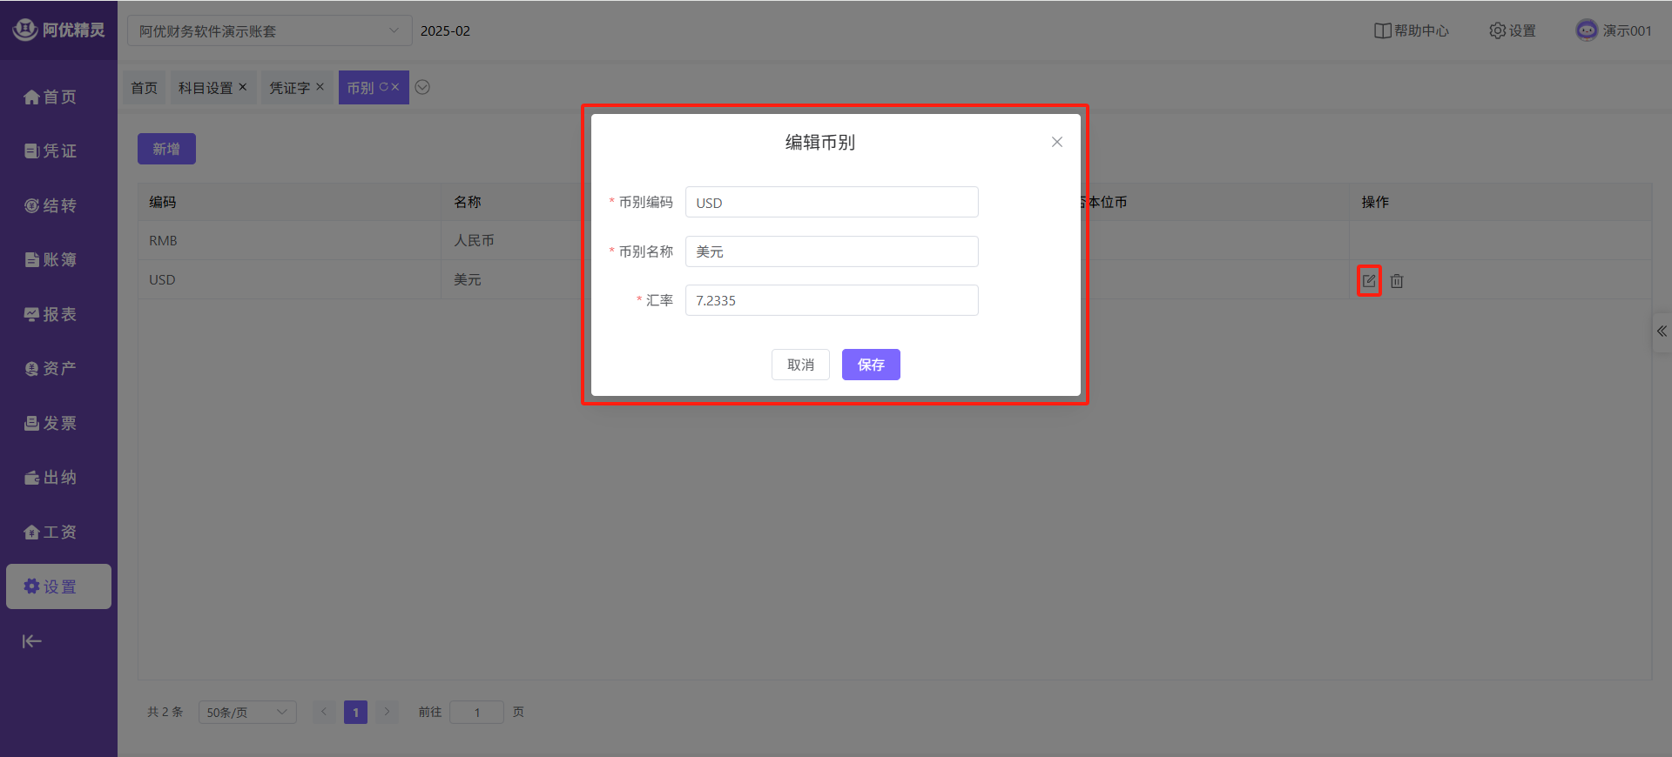Click the delete trash icon for USD

[1397, 281]
